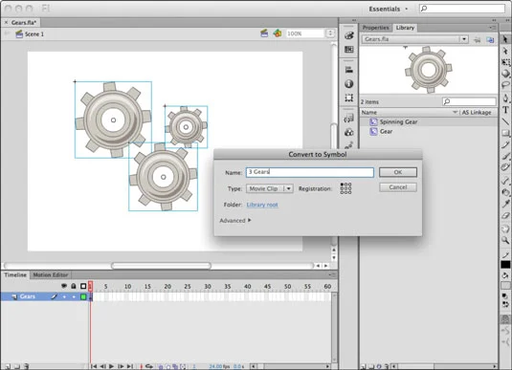This screenshot has width=512, height=370.
Task: Select the Gears.fla document tab
Action: click(x=24, y=23)
